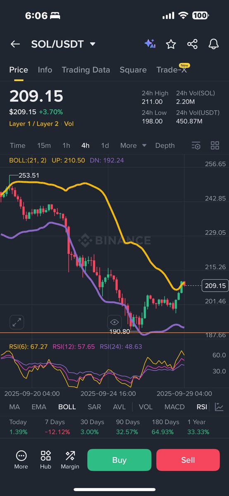Tap the 1 Year 33.33% performance

pos(198,427)
